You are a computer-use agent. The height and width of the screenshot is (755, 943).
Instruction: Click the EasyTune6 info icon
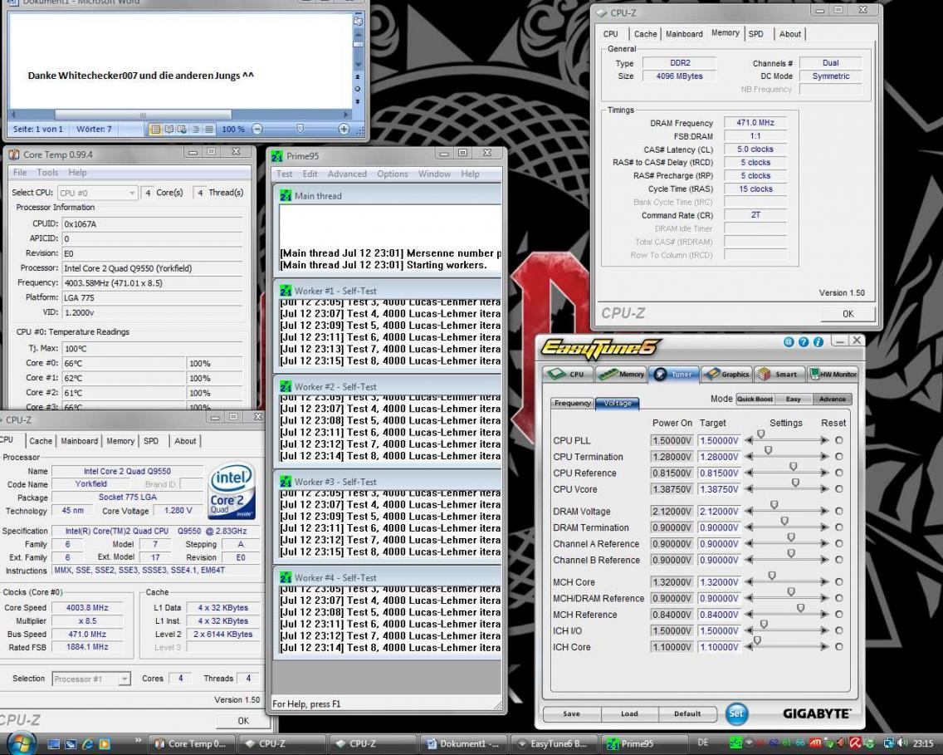tap(818, 341)
